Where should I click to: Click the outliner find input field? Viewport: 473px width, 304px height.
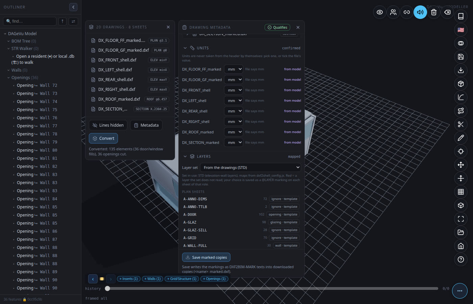click(x=30, y=21)
